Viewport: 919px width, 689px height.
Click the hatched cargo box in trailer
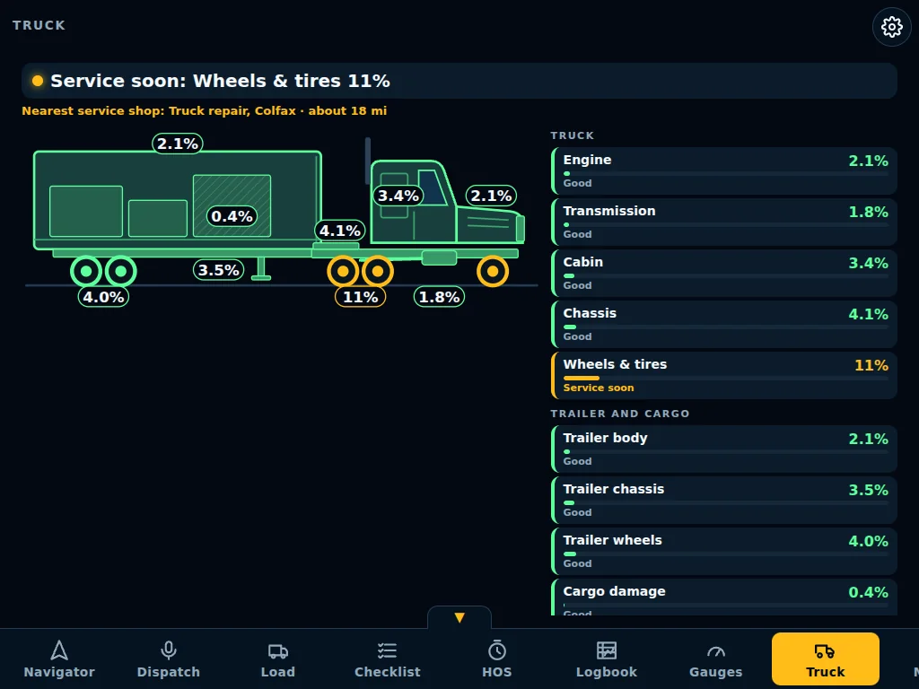point(232,205)
